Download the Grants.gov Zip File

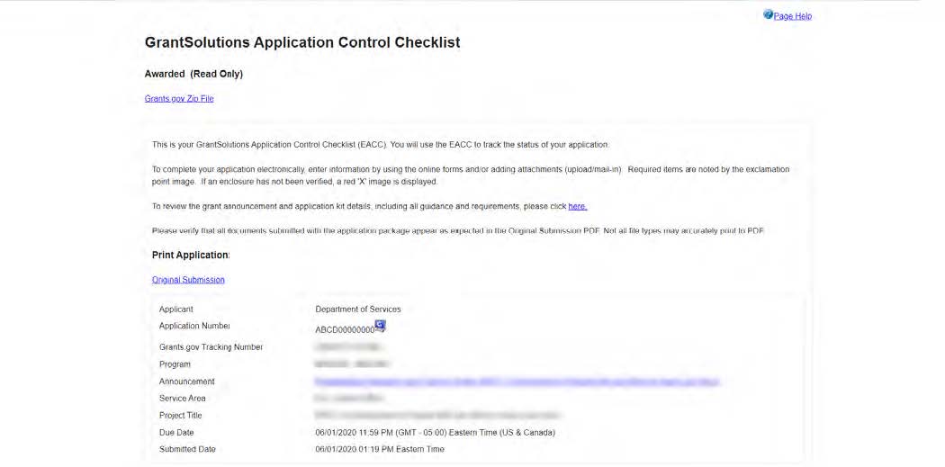click(179, 99)
